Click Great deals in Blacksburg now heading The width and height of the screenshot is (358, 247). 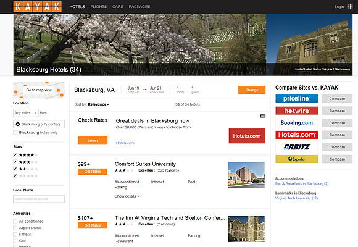coord(152,120)
